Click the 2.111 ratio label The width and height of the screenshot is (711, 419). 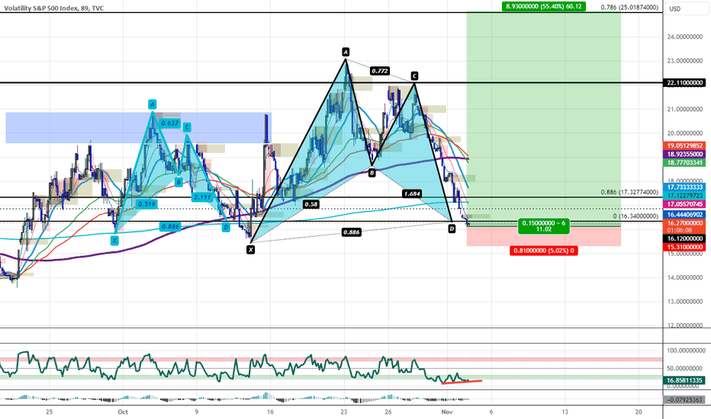point(202,197)
